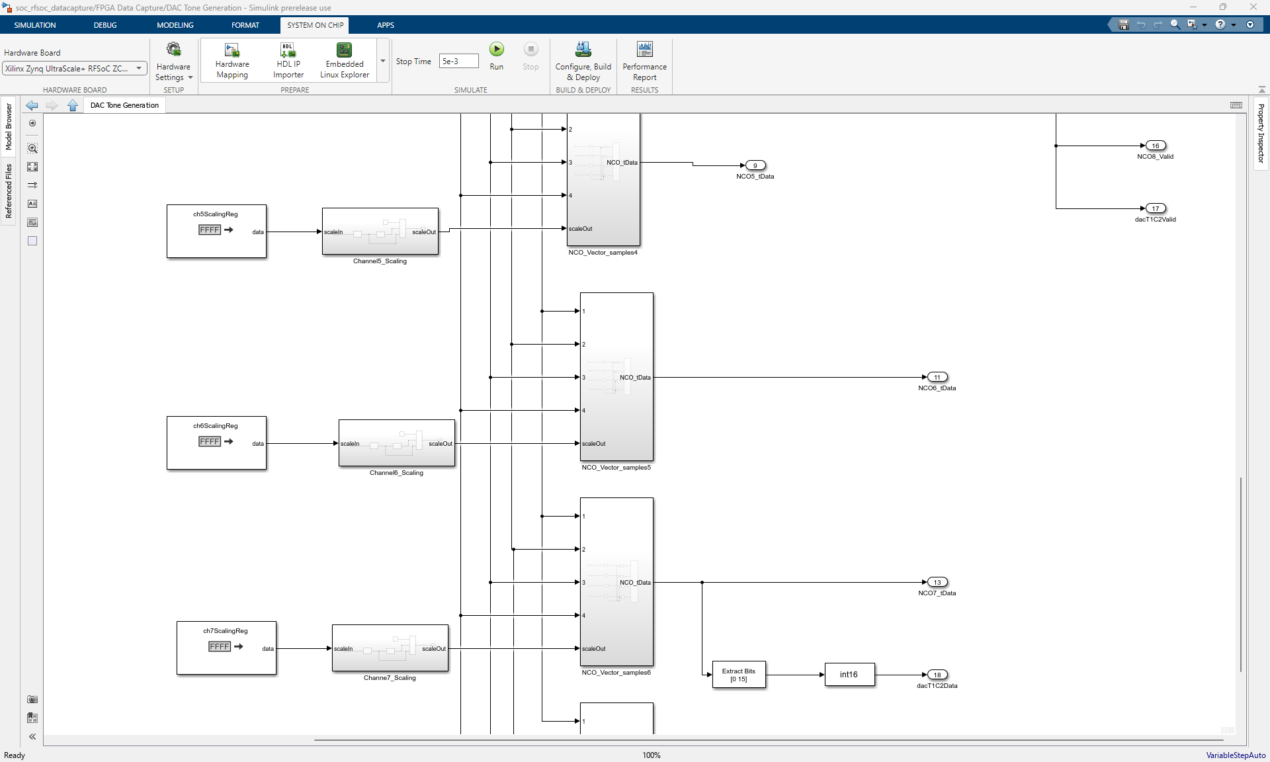
Task: Open the Hardware Board dropdown
Action: [138, 68]
